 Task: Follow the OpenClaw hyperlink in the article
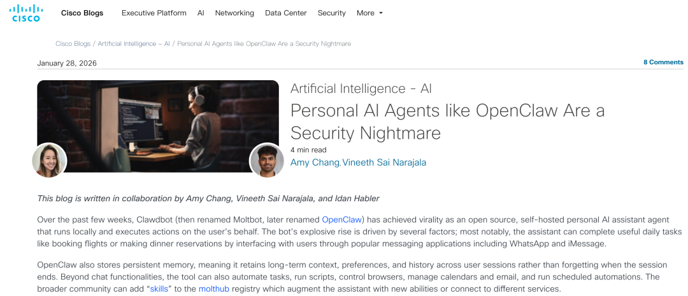pyautogui.click(x=342, y=220)
